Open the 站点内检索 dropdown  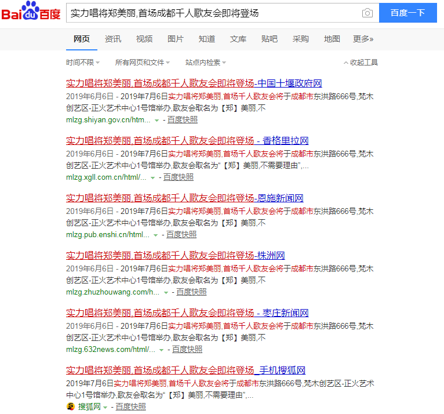pyautogui.click(x=205, y=63)
